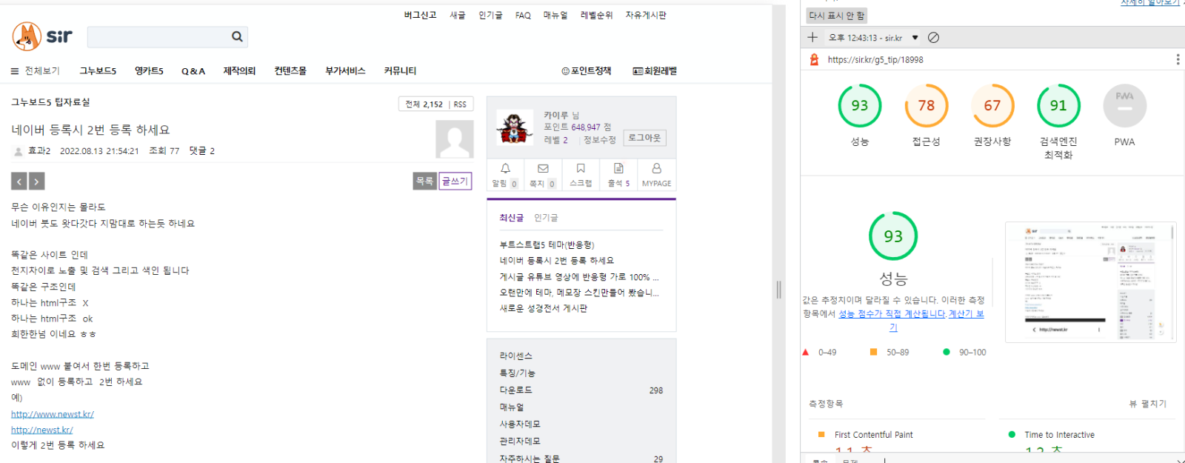This screenshot has height=463, width=1185.
Task: Open the http://www.newst.kr/ link
Action: 53,414
